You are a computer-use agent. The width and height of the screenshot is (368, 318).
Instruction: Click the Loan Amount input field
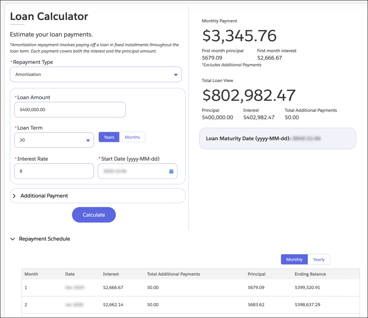(x=70, y=109)
